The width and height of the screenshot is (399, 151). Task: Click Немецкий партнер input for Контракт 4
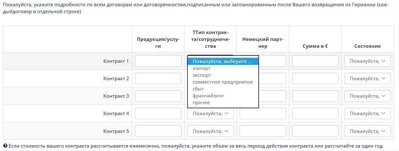click(x=263, y=114)
